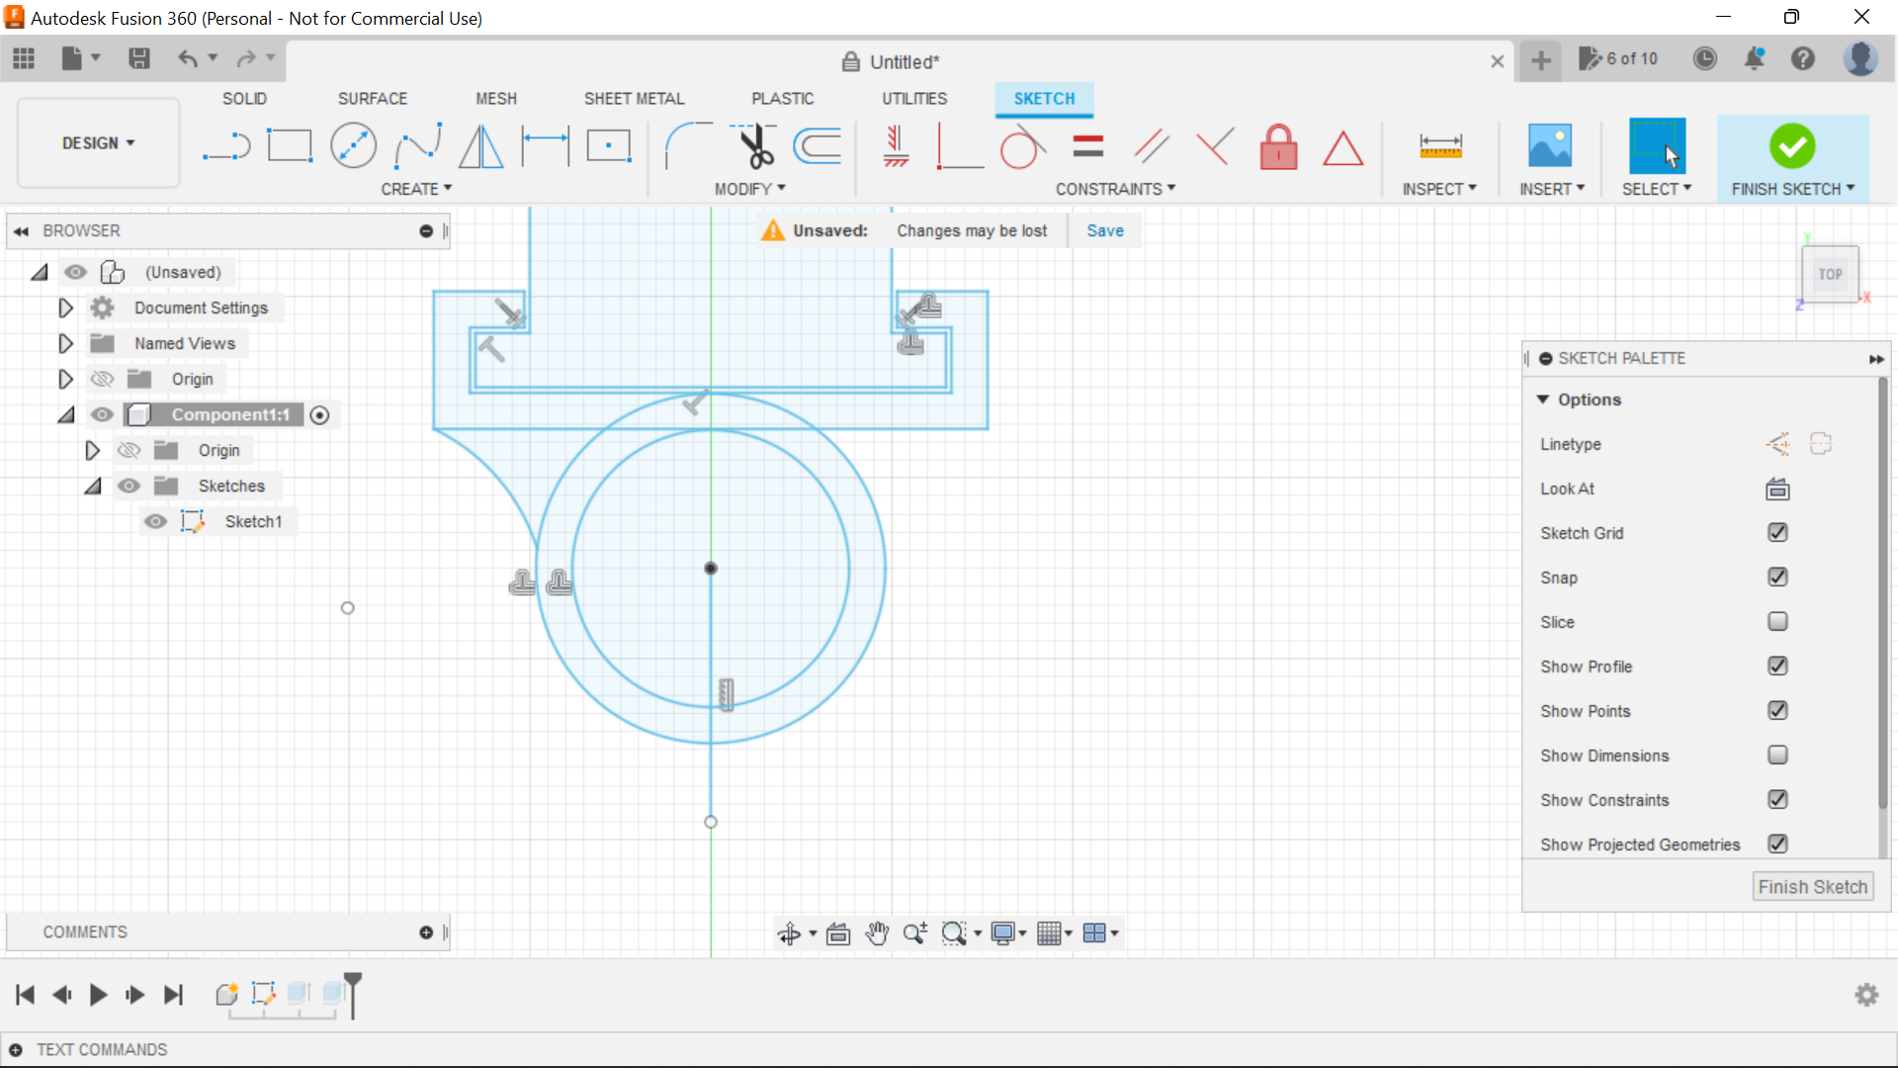The image size is (1898, 1068).
Task: Activate the Trim tool with scissors icon
Action: point(754,145)
